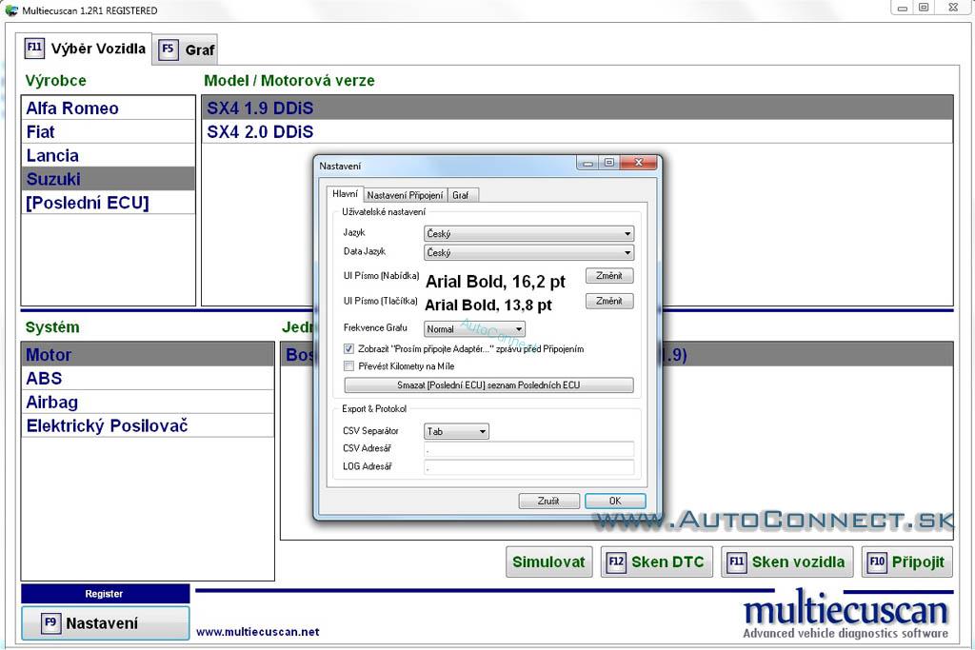
Task: Click the Register bar
Action: tap(105, 594)
